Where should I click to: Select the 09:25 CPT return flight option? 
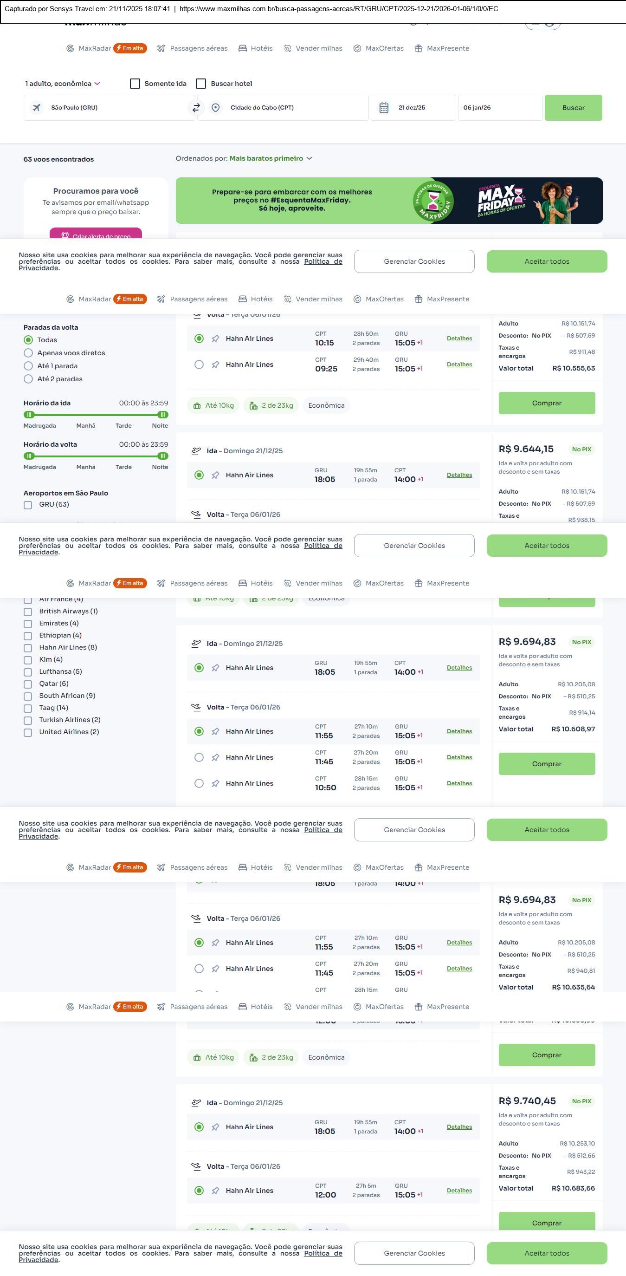[199, 365]
